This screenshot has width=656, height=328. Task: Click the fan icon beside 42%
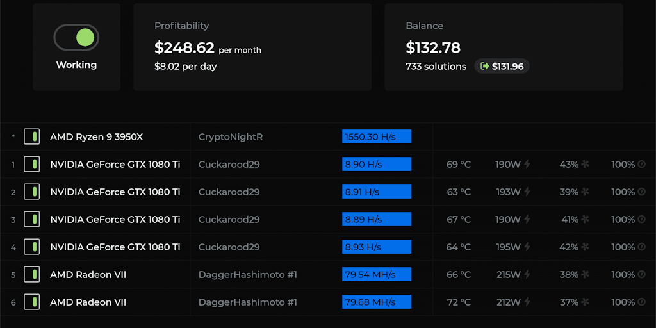point(585,247)
